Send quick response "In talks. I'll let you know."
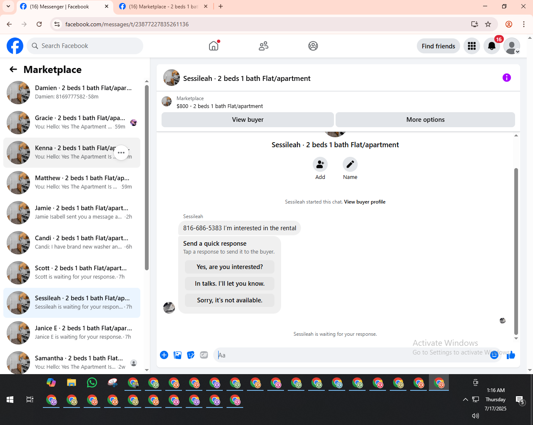The width and height of the screenshot is (533, 425). coord(230,284)
